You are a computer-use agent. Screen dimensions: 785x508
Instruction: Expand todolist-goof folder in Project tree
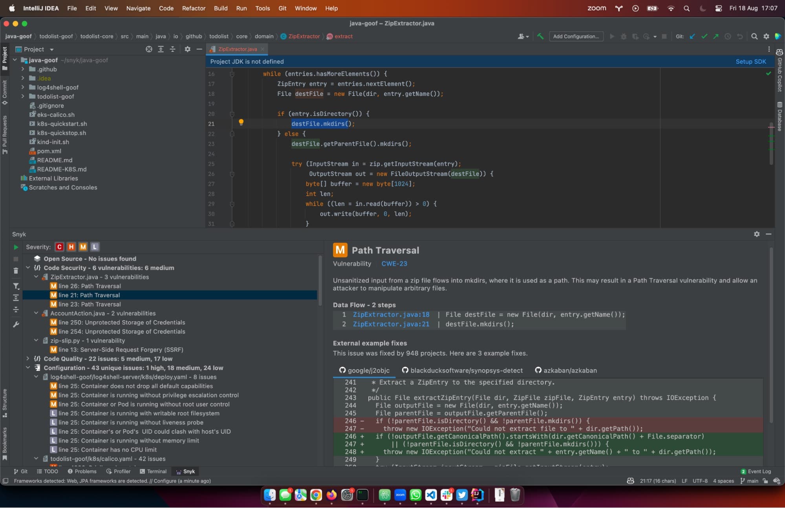23,96
